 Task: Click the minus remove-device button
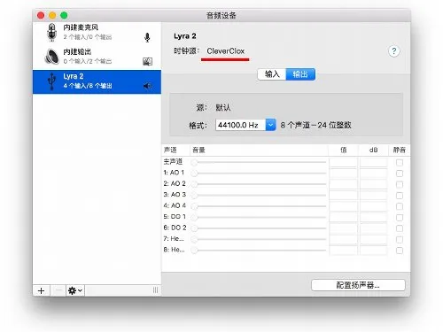[58, 290]
